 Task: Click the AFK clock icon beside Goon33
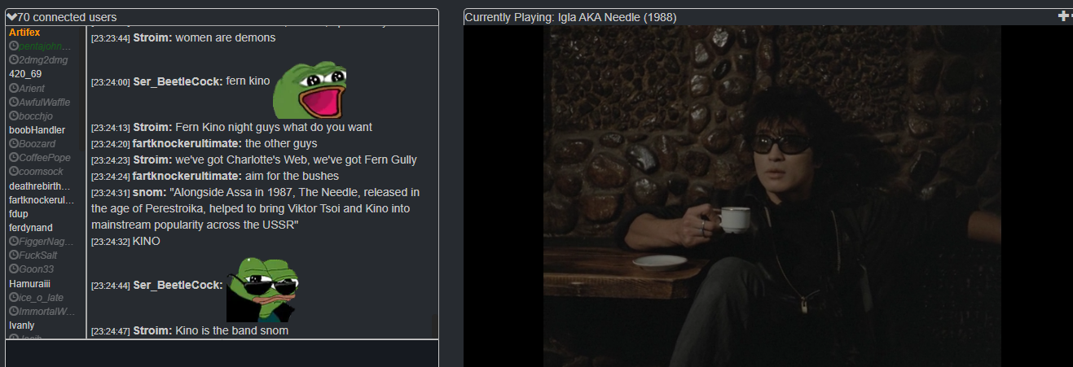click(x=14, y=269)
